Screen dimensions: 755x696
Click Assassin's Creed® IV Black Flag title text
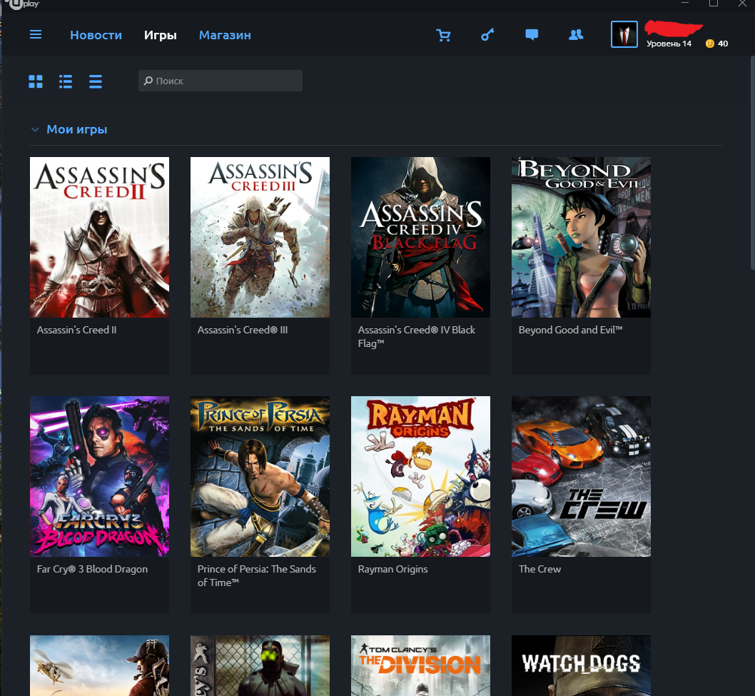pos(417,337)
